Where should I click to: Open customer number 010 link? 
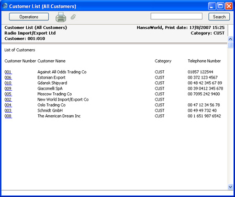pos(8,83)
